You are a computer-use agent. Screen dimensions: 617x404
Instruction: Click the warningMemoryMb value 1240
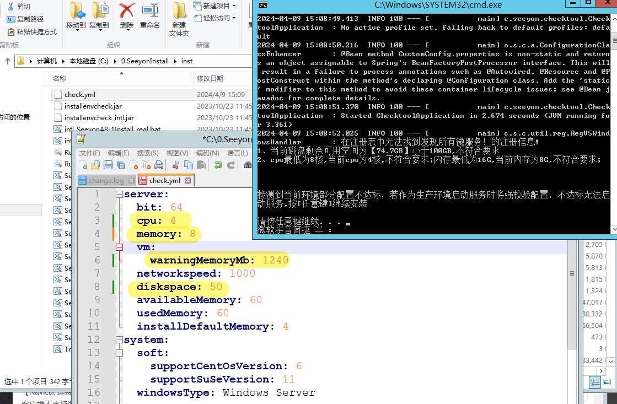tap(276, 260)
